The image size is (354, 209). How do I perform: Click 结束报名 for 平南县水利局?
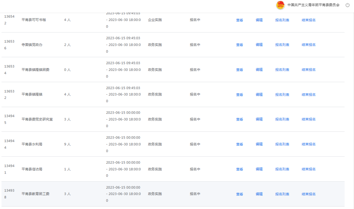point(308,144)
